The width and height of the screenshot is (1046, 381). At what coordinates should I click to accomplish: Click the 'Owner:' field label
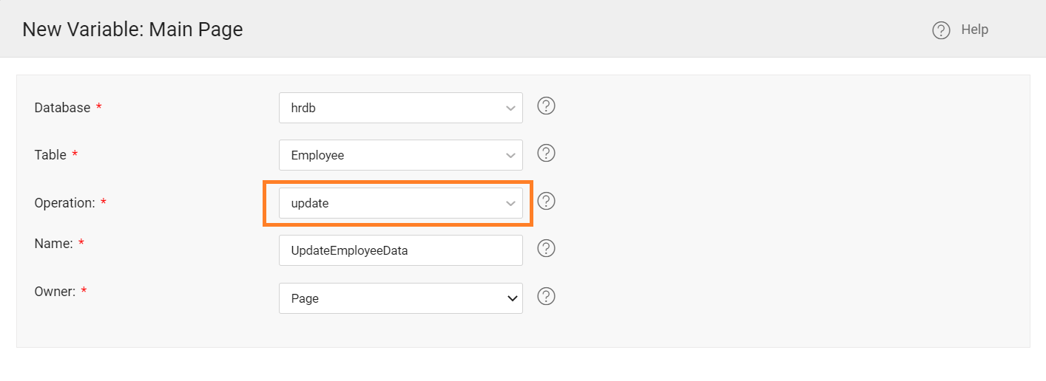tap(55, 292)
